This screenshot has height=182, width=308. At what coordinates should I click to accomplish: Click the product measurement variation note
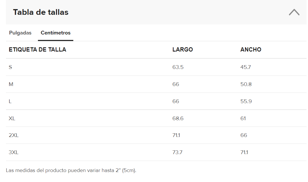(x=71, y=170)
